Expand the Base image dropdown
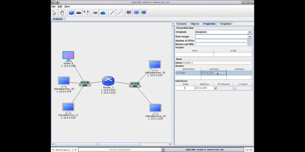 click(x=250, y=37)
